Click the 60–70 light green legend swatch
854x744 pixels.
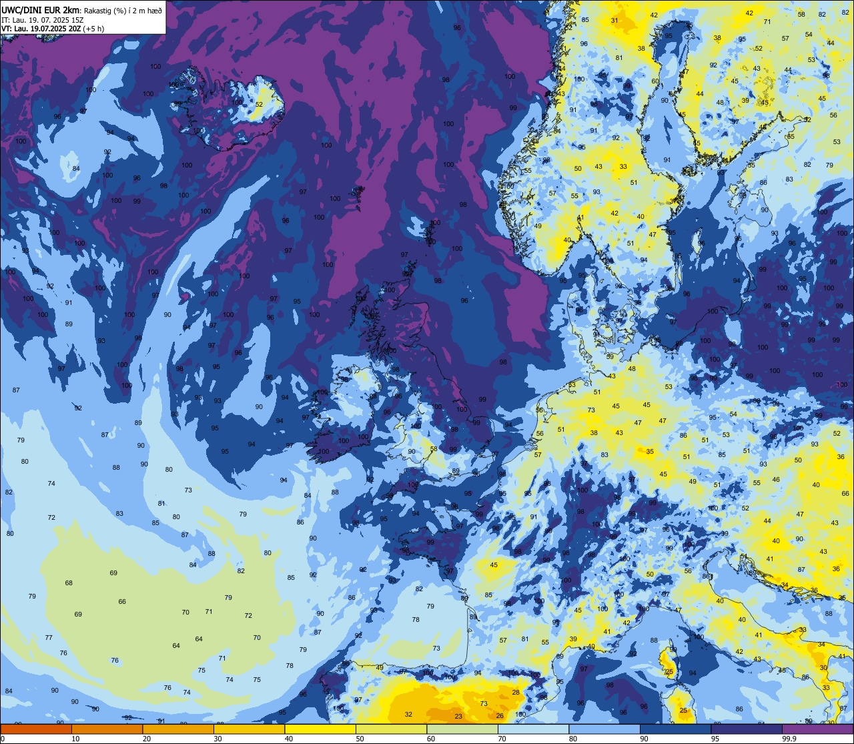(x=462, y=729)
